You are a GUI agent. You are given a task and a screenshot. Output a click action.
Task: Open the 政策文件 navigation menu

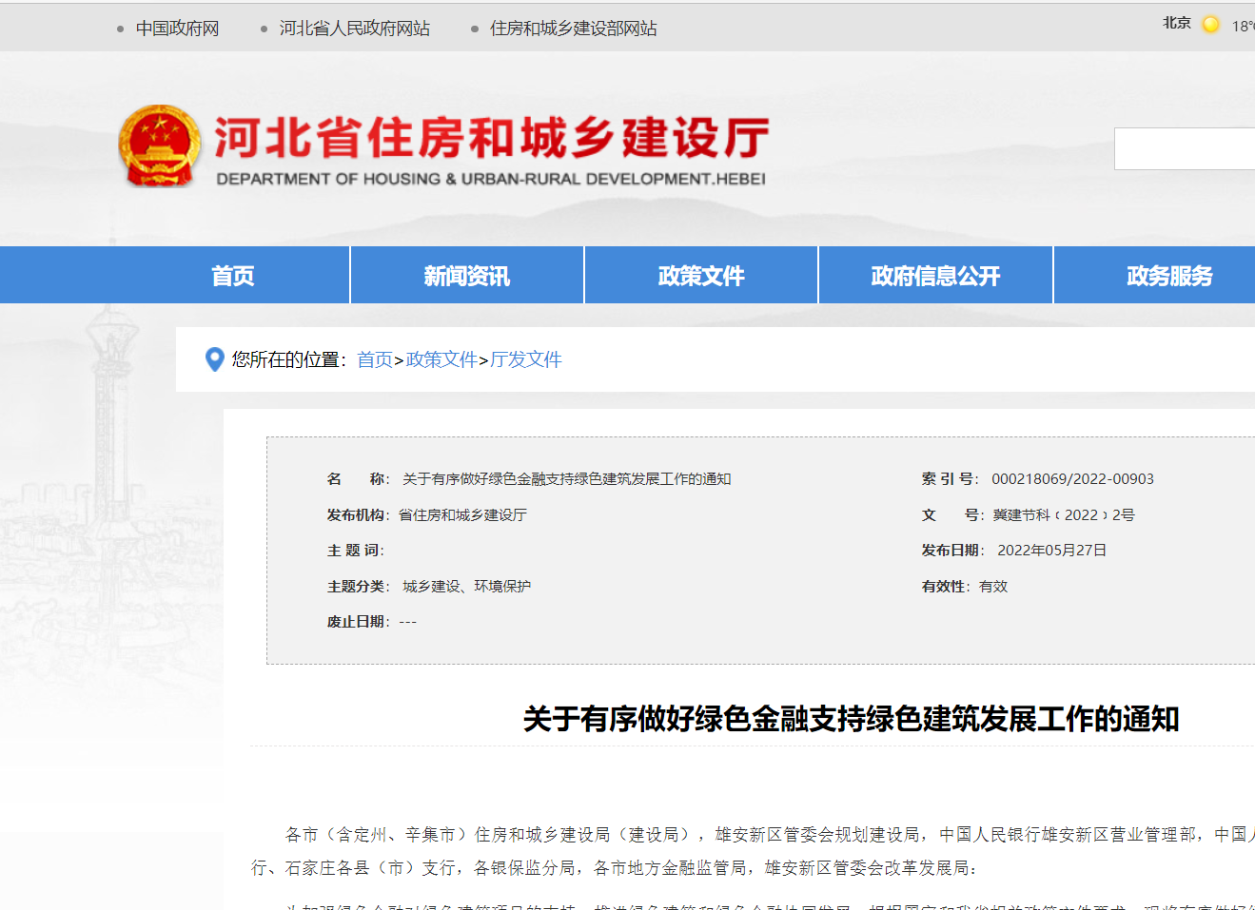point(700,275)
